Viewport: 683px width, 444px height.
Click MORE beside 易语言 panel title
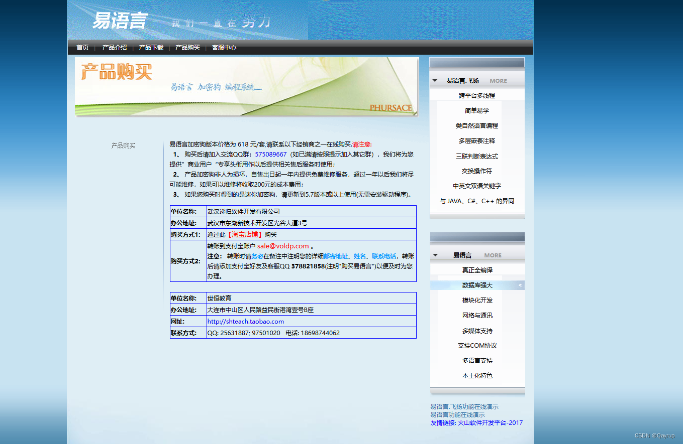(493, 255)
